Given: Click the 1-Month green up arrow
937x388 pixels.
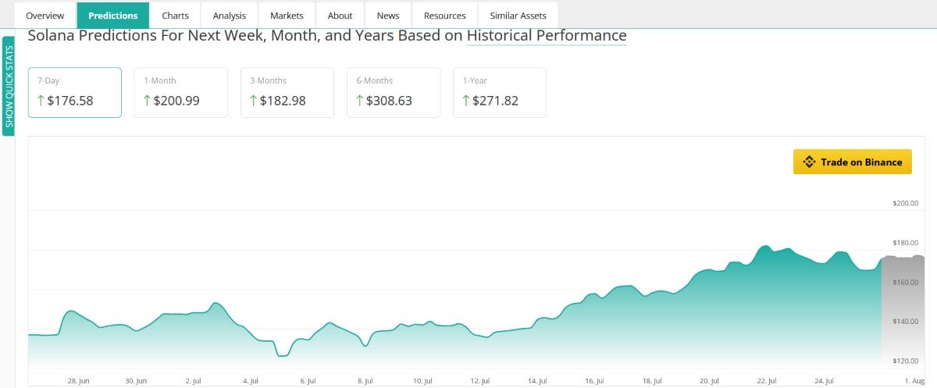Looking at the screenshot, I should point(147,101).
